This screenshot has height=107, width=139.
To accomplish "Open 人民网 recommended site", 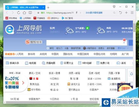I will tap(20, 54).
